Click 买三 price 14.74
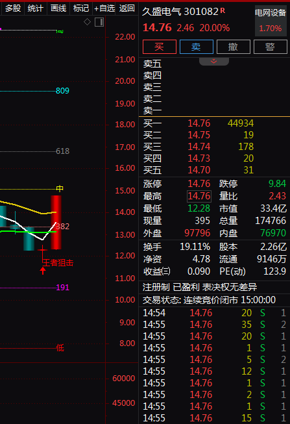290x424 pixels. coord(199,147)
